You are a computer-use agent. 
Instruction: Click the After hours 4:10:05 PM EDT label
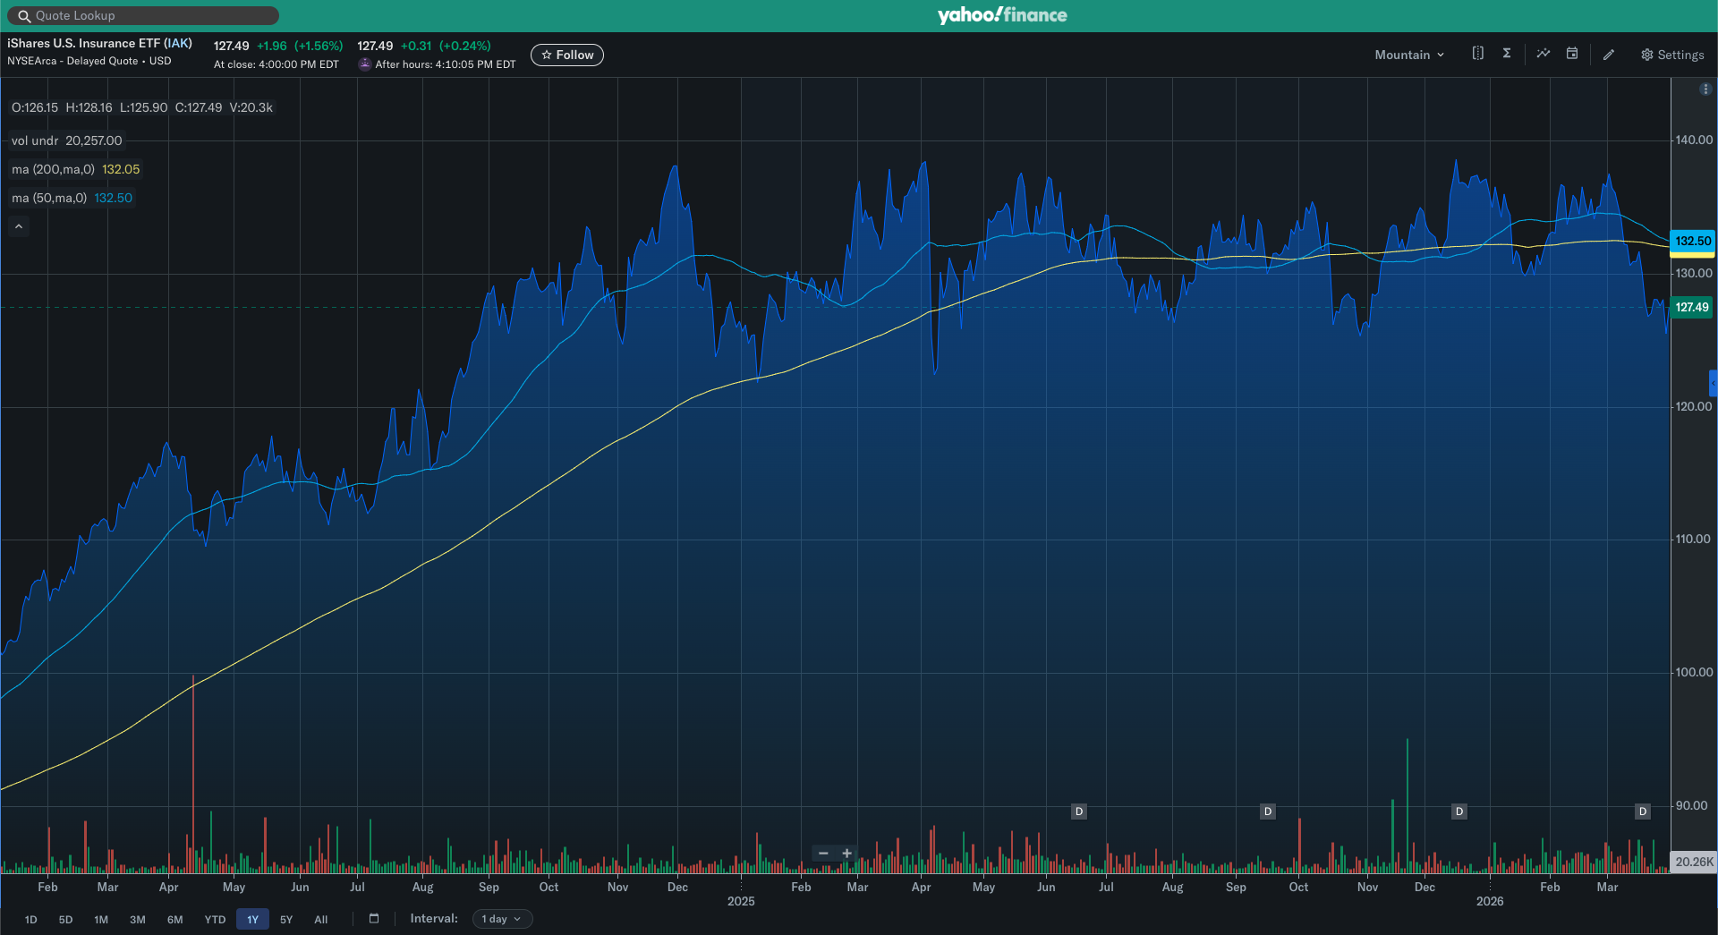click(445, 64)
